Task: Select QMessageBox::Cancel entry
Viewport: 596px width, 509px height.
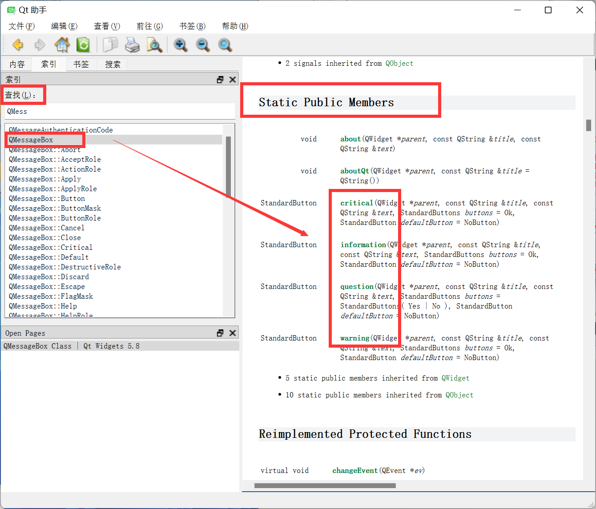Action: (x=47, y=228)
